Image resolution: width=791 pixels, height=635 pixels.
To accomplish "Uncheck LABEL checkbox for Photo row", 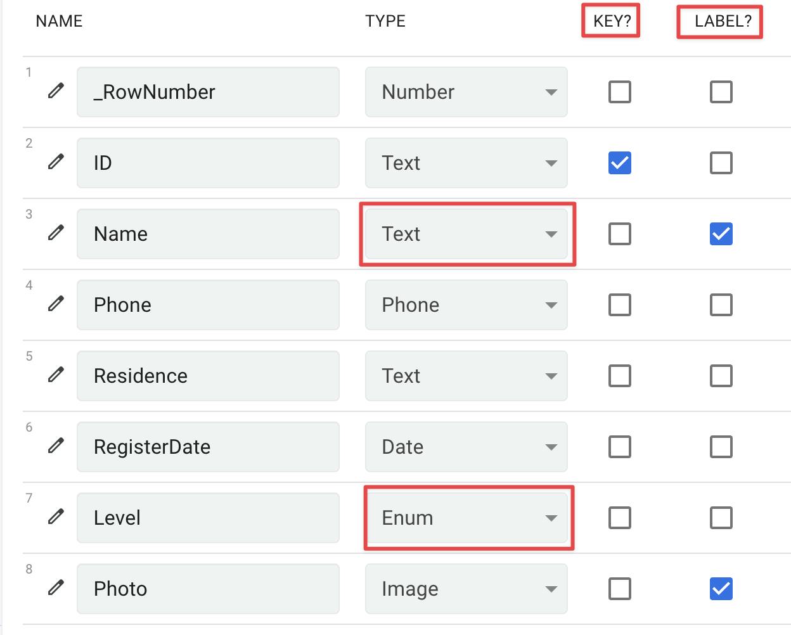I will point(721,589).
